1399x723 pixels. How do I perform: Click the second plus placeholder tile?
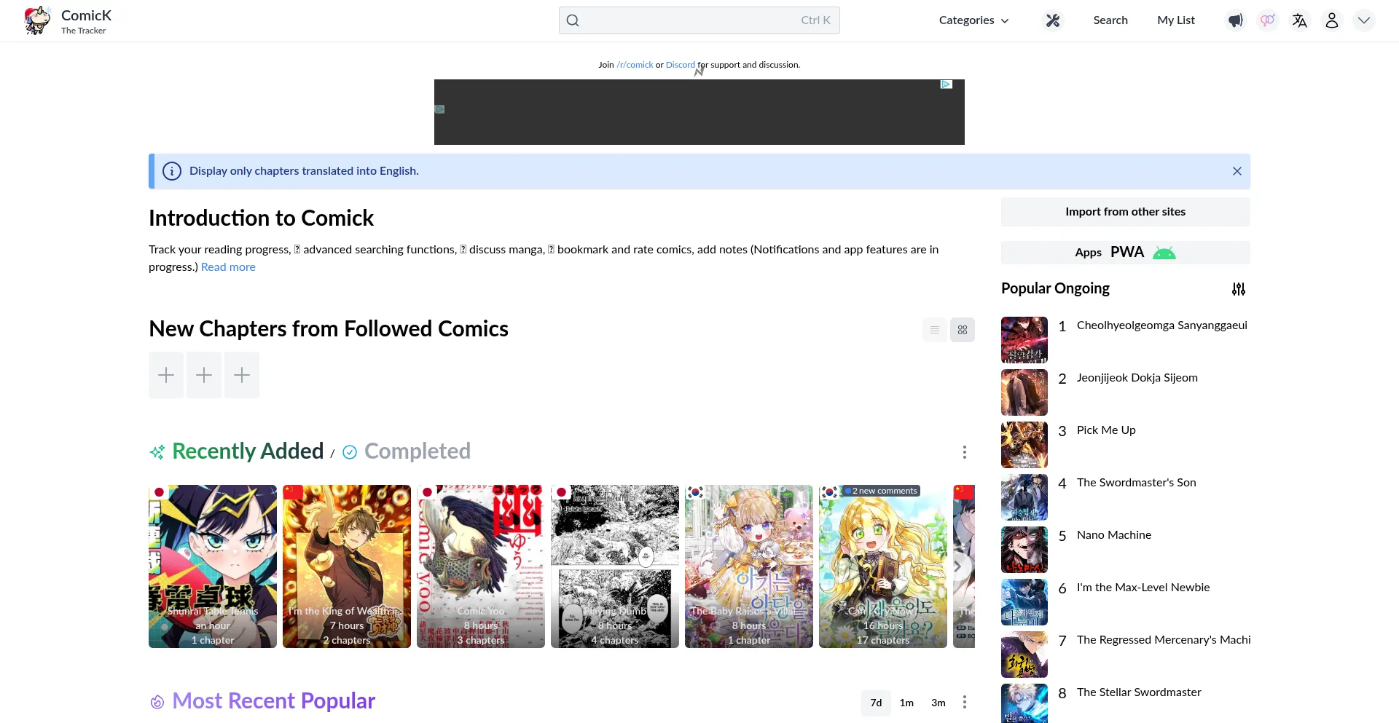(x=204, y=375)
